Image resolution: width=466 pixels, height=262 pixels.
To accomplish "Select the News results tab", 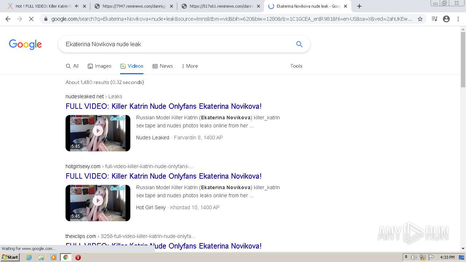I will click(x=163, y=66).
